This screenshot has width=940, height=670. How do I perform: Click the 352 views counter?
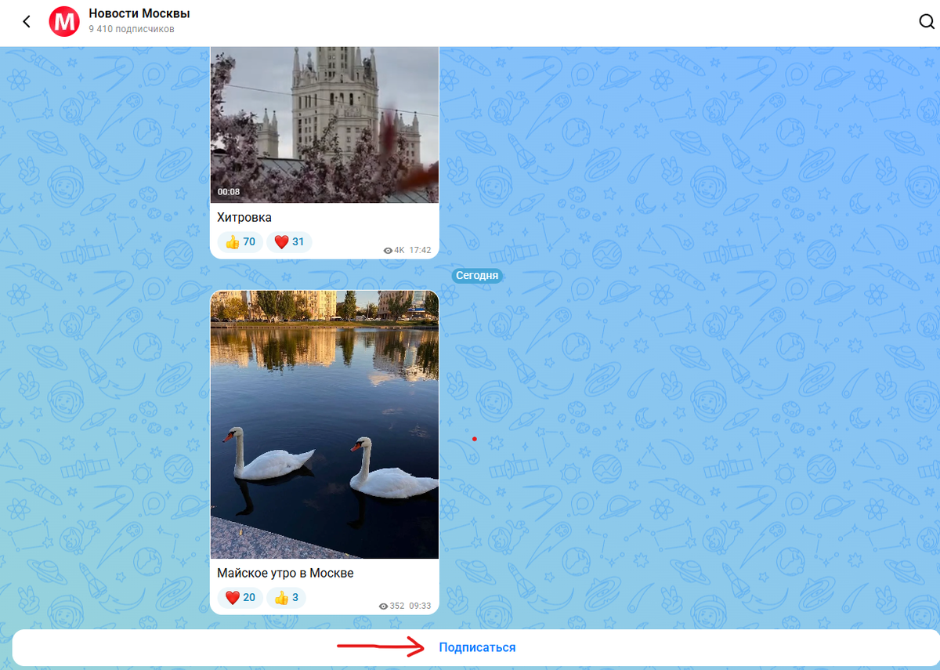click(x=392, y=606)
